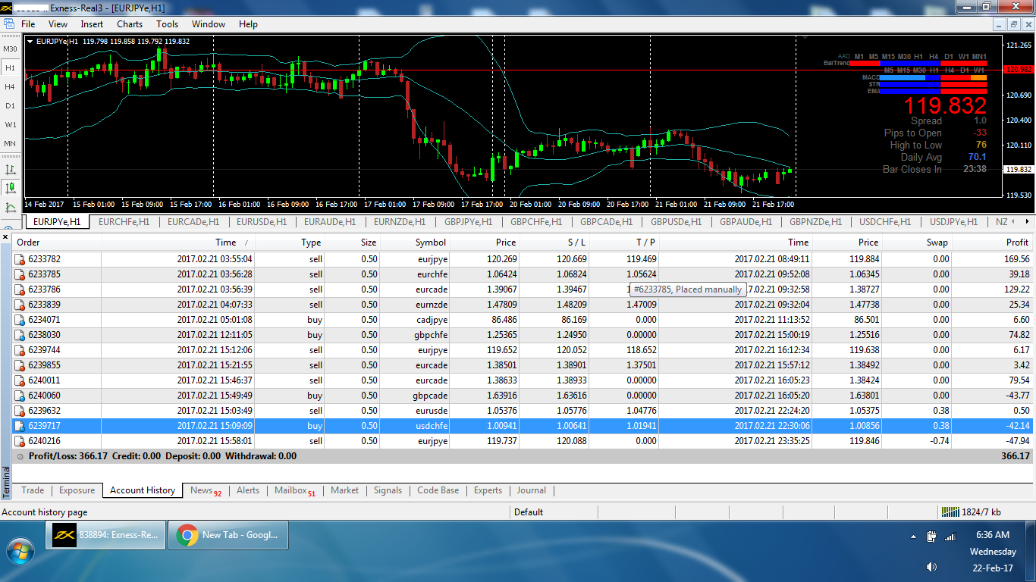Switch to the Trade terminal tab
Screen dimensions: 1036x582
pos(33,490)
